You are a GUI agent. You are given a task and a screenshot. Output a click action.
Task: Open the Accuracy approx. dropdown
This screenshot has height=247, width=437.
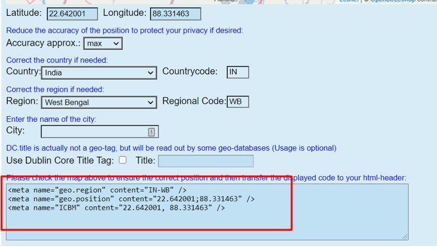103,43
